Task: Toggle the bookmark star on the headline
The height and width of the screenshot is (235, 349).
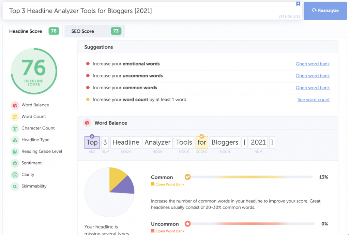Action: 298,3
